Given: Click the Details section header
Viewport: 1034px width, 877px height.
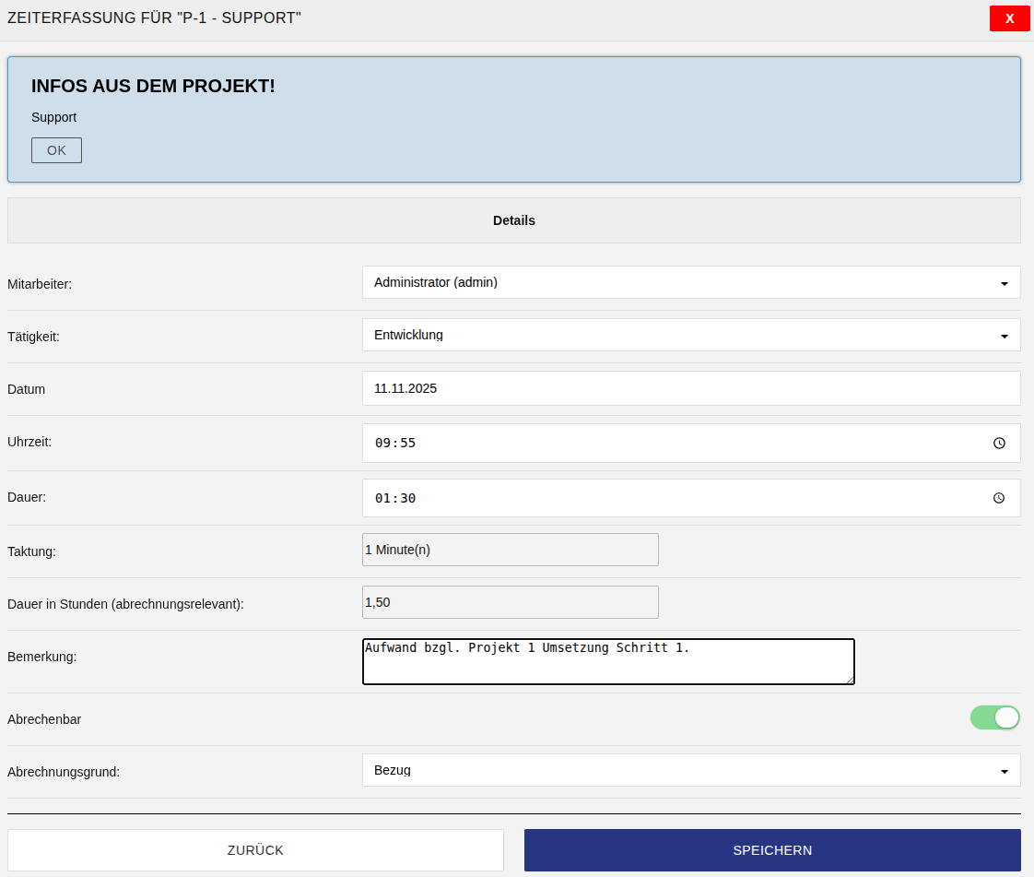Looking at the screenshot, I should pos(513,220).
